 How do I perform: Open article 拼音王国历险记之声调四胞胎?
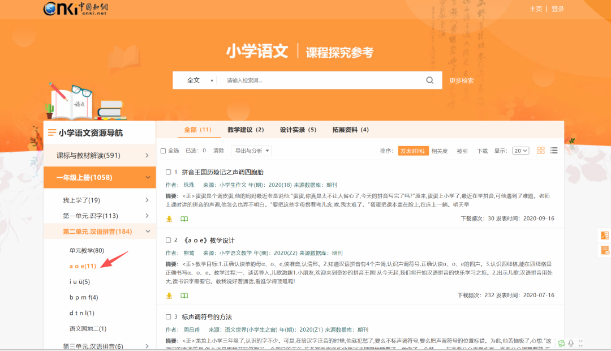222,172
